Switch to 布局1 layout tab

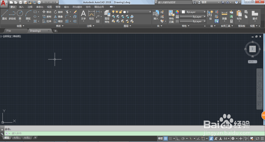(16, 137)
